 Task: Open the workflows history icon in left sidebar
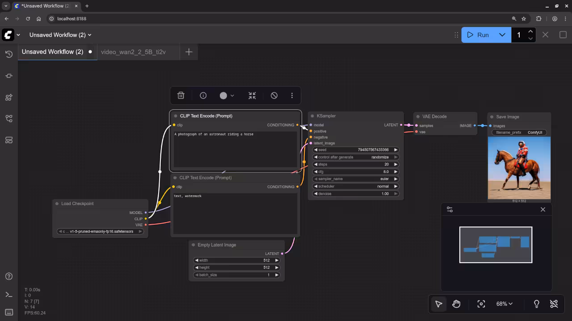pyautogui.click(x=8, y=54)
